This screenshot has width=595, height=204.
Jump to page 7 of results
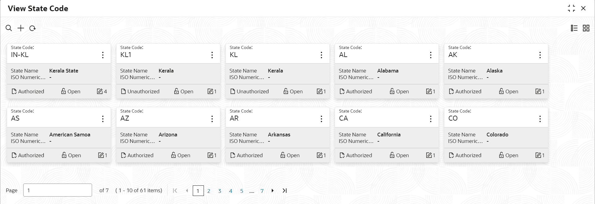[x=262, y=191]
